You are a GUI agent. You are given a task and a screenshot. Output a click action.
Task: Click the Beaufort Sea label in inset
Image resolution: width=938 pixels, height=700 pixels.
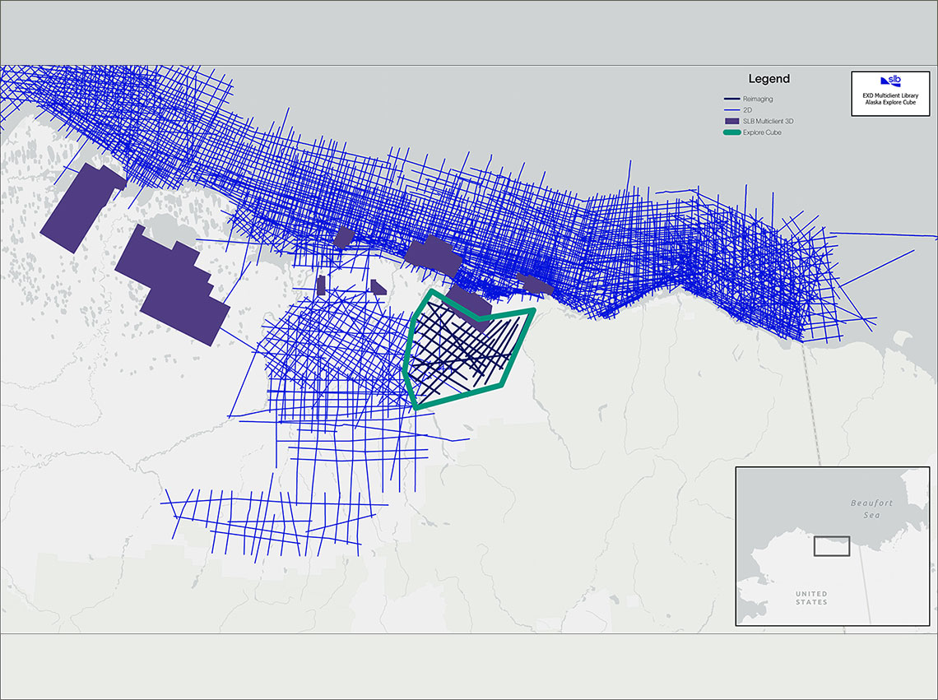tap(871, 509)
